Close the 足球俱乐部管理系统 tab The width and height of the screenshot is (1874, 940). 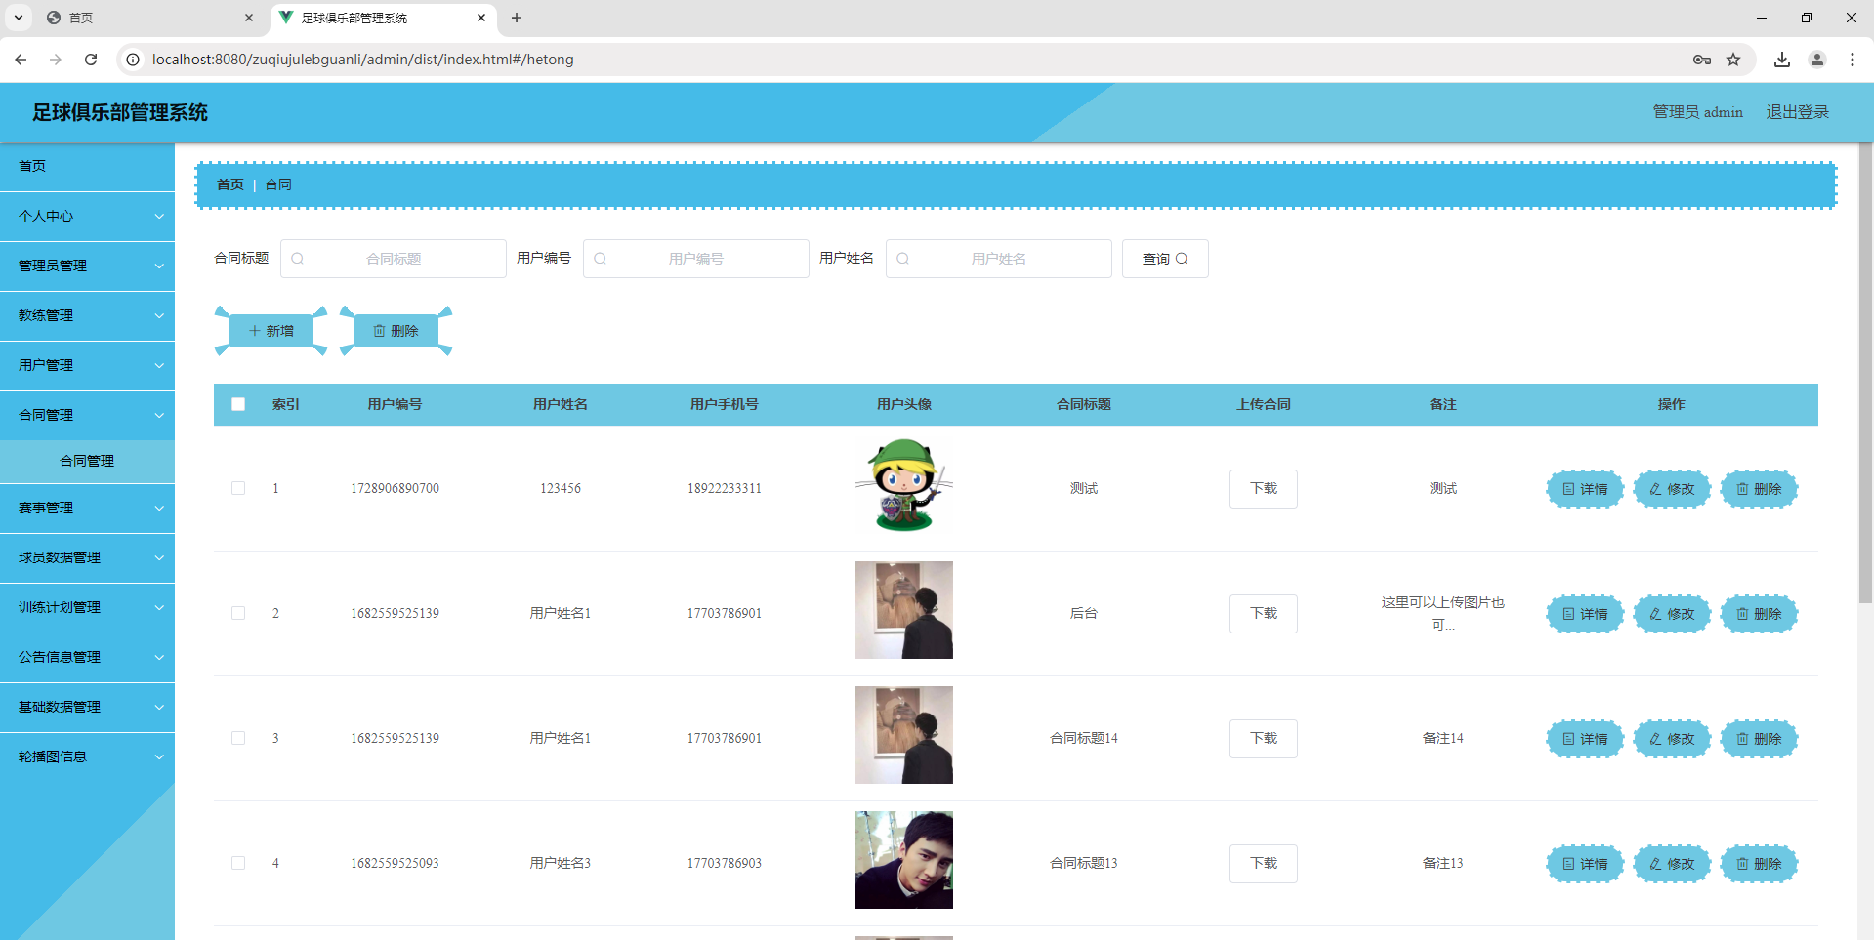tap(481, 18)
